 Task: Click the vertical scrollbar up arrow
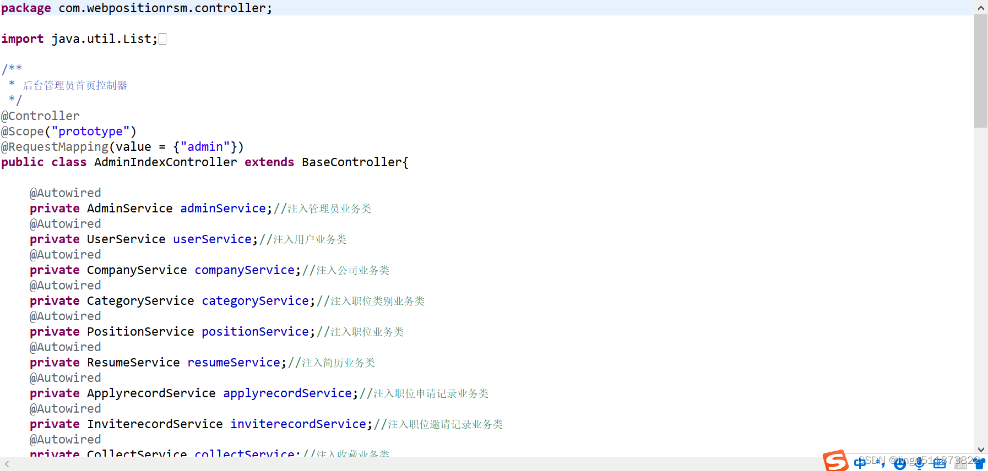981,8
